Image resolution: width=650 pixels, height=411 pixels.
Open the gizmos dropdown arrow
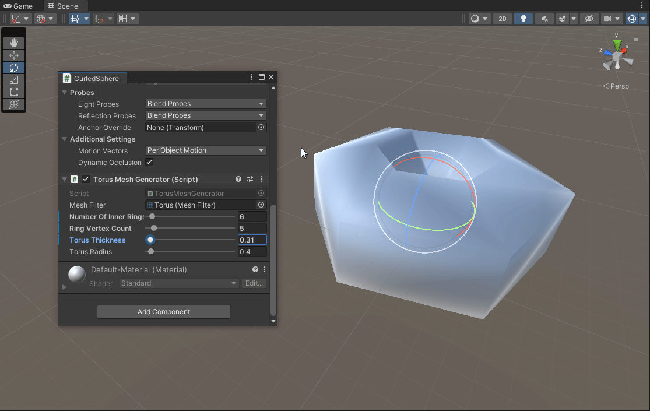[x=643, y=19]
